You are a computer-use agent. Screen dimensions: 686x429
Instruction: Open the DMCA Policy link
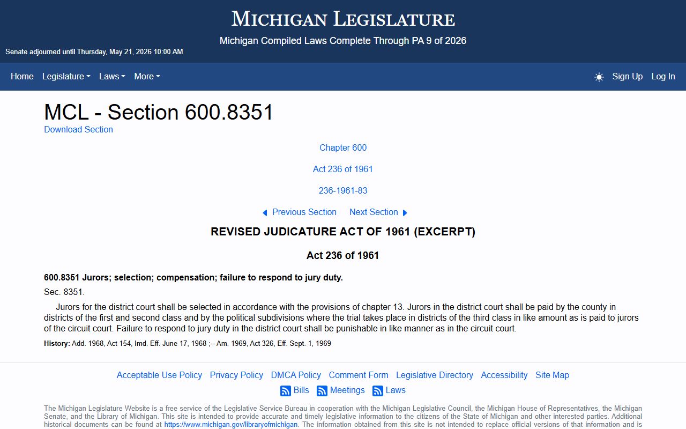(x=296, y=375)
